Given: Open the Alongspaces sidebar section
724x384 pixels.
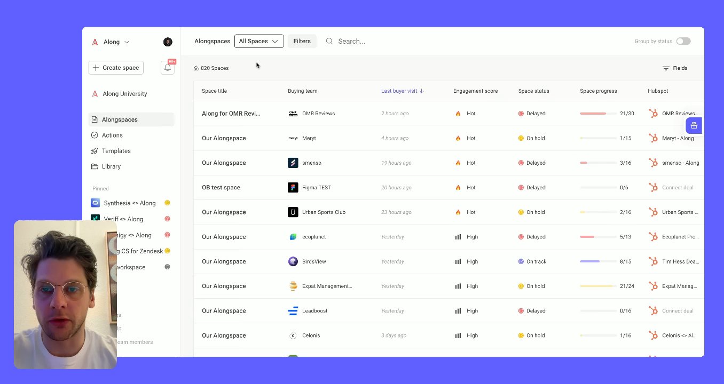Looking at the screenshot, I should click(x=131, y=119).
